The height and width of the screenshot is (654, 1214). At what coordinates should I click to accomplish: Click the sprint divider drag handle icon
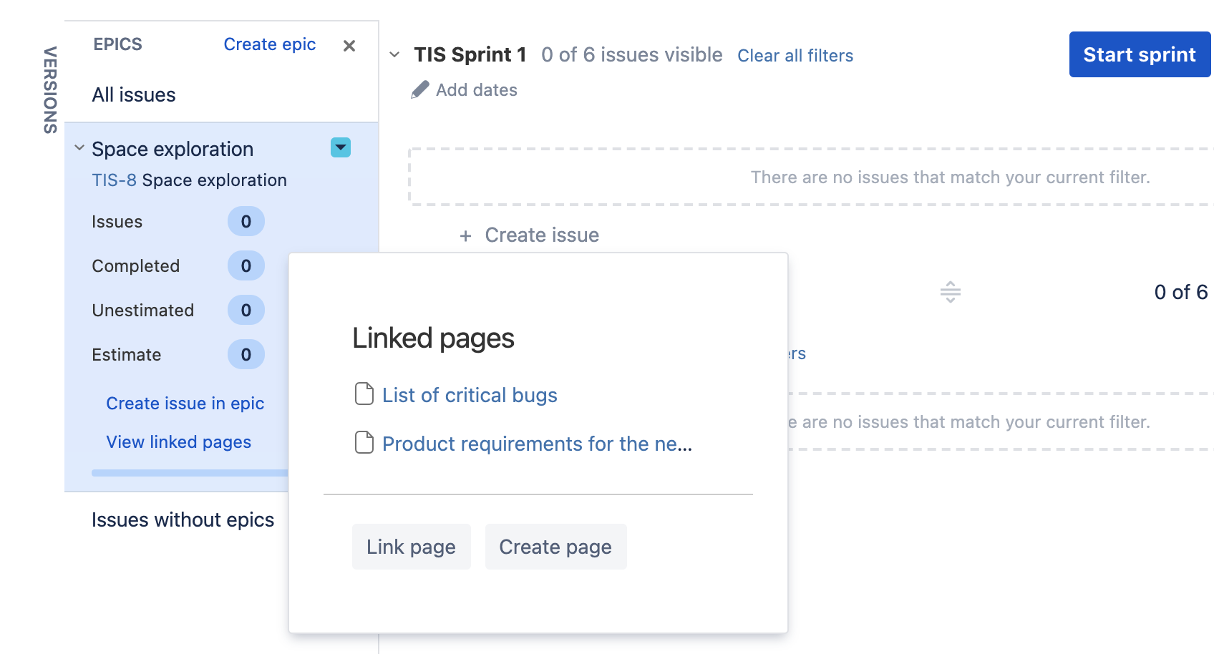pos(950,292)
